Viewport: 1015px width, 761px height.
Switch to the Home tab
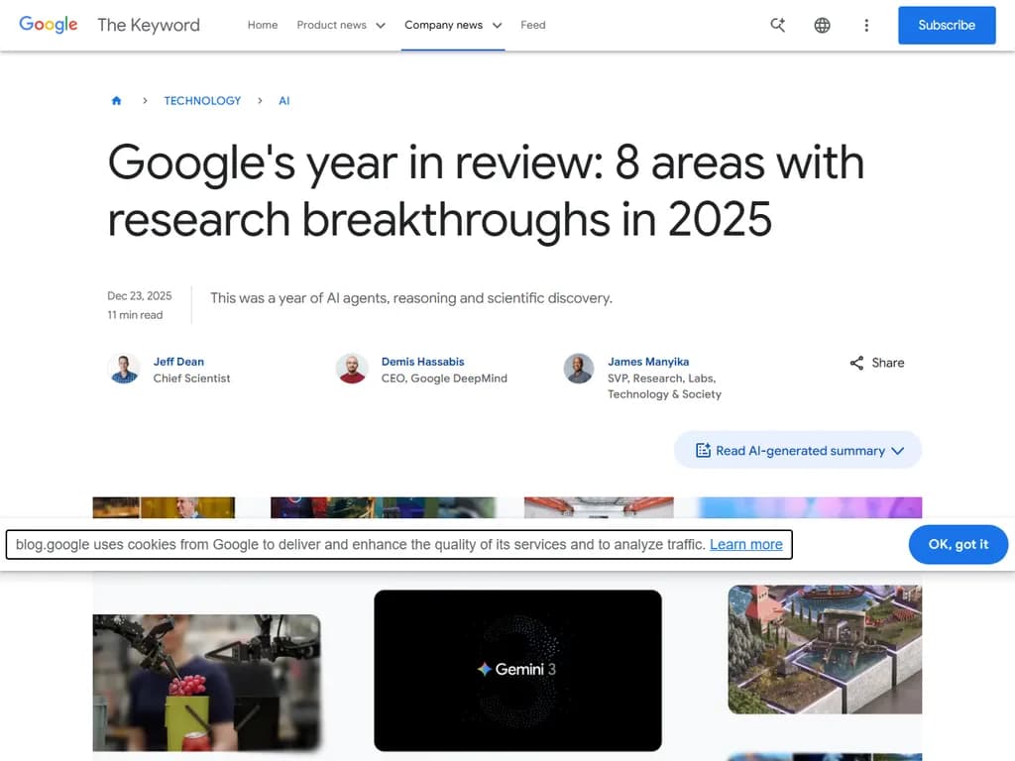263,25
